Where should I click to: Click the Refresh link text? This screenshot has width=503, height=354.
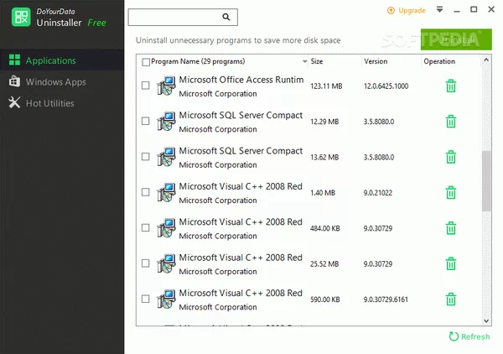point(475,336)
